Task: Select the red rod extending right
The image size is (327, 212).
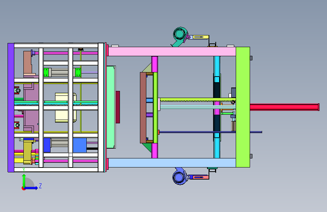Action: pyautogui.click(x=284, y=107)
